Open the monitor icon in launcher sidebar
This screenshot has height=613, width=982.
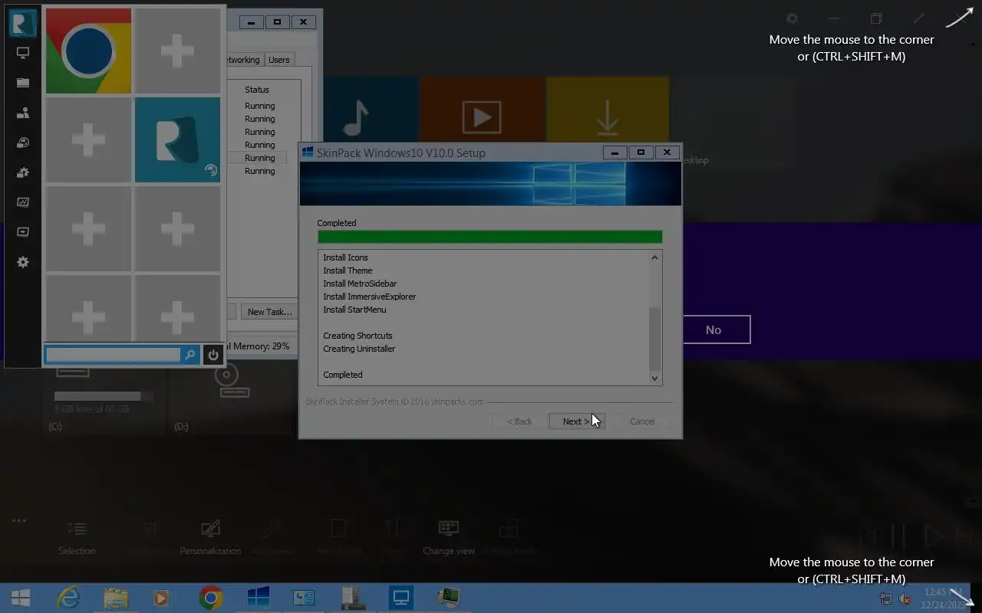click(23, 53)
